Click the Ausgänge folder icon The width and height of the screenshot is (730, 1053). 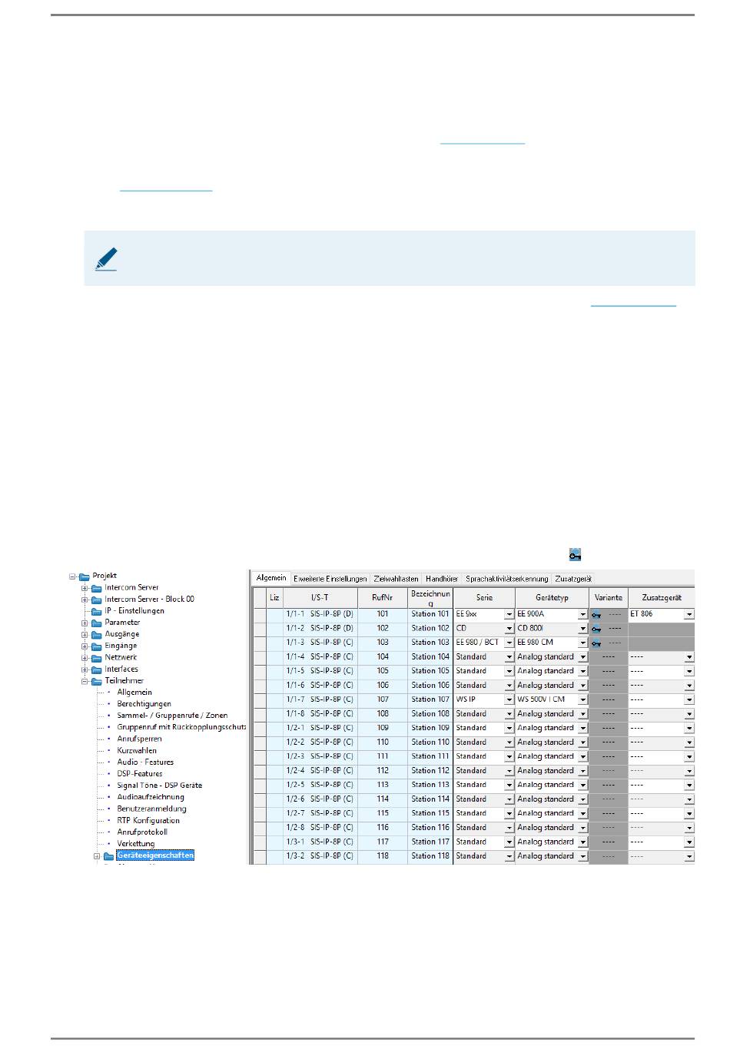[x=97, y=634]
